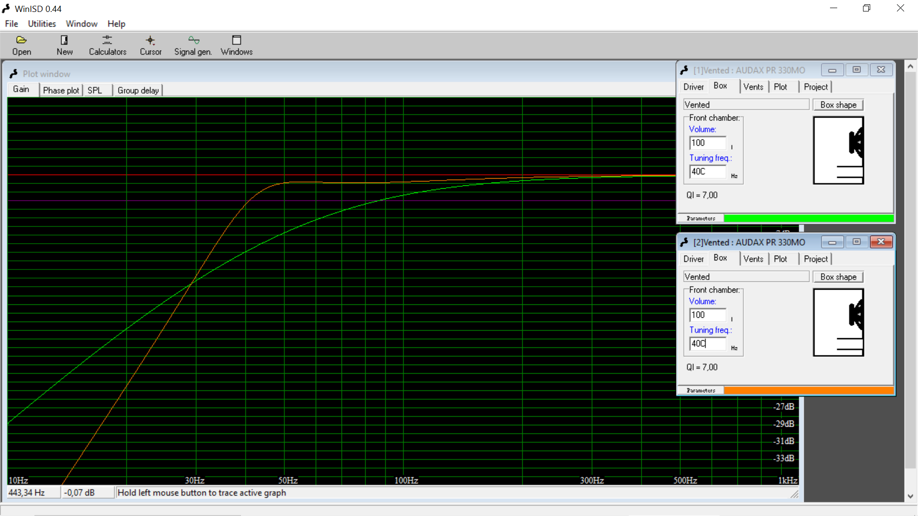Screen dimensions: 918x516
Task: Click the New project toolbar icon
Action: pos(64,41)
